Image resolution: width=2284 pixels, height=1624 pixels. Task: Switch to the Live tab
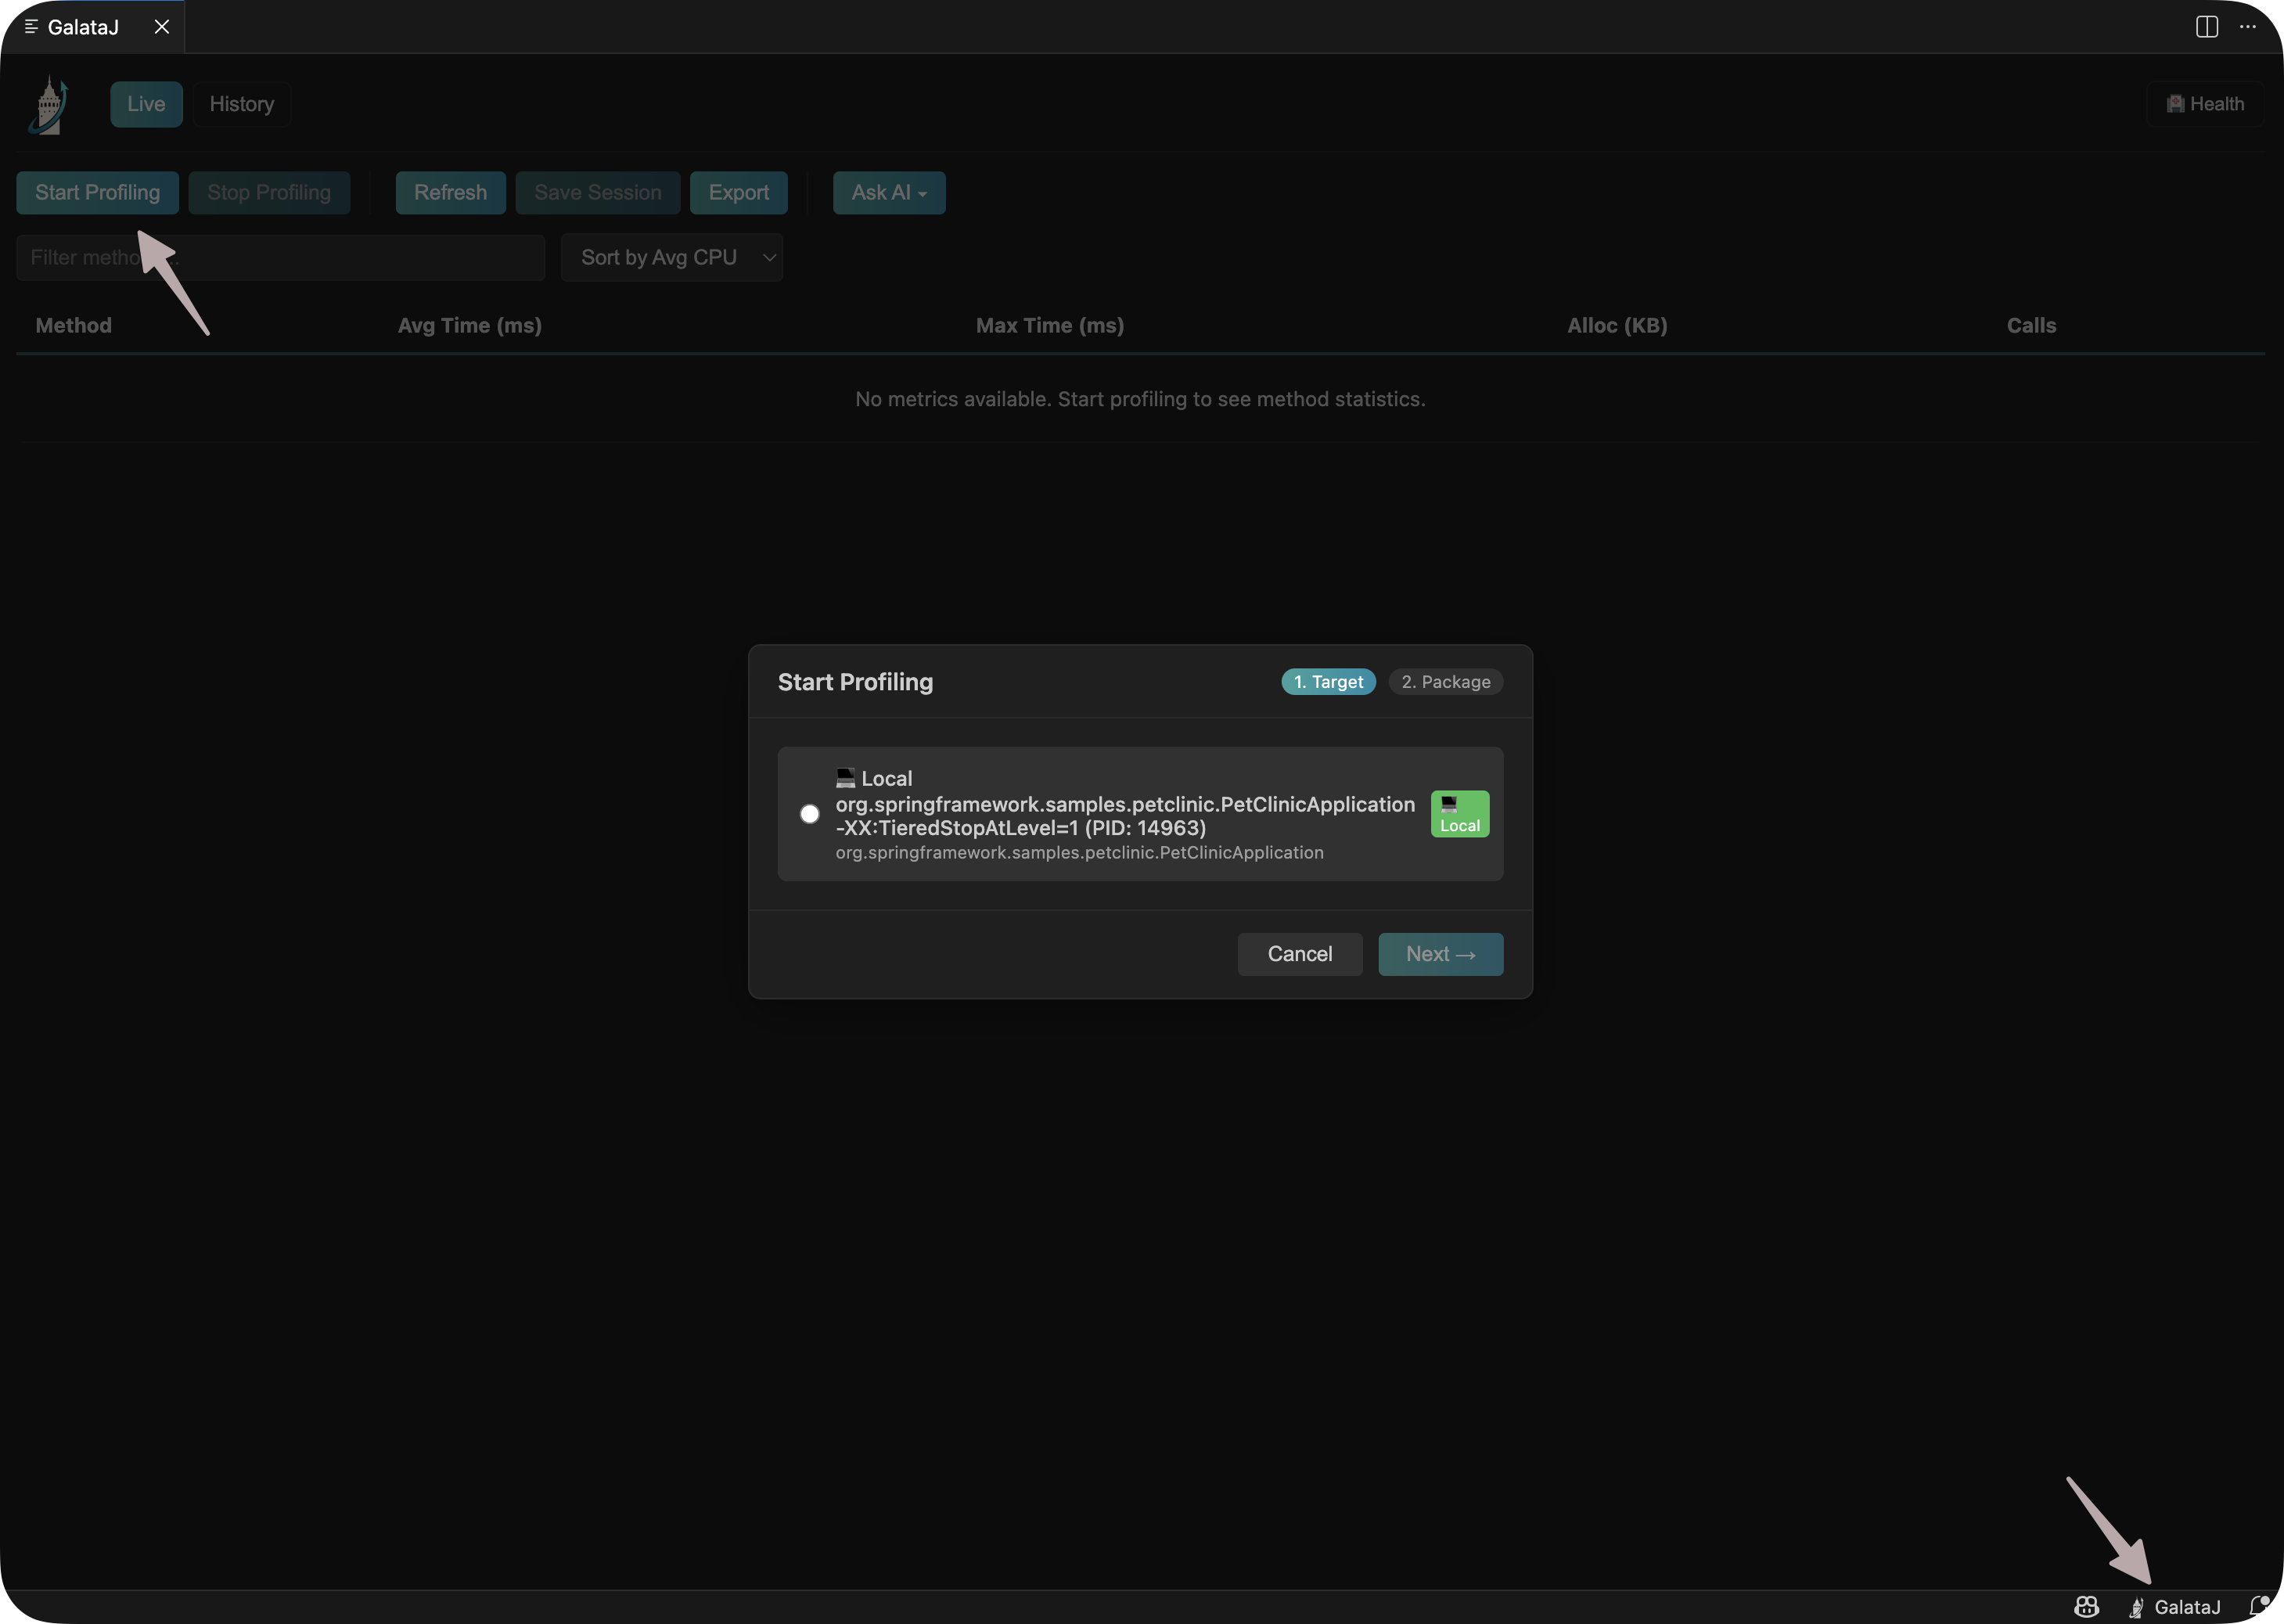(146, 104)
